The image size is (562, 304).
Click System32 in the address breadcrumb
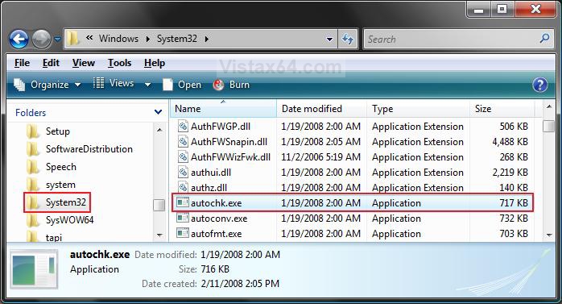point(177,39)
